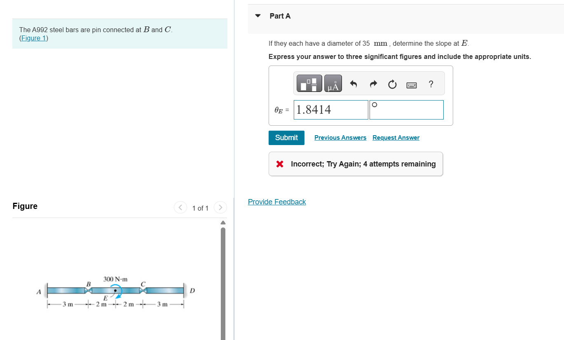This screenshot has height=340, width=564.
Task: Click the next figure chevron arrow
Action: click(x=220, y=207)
